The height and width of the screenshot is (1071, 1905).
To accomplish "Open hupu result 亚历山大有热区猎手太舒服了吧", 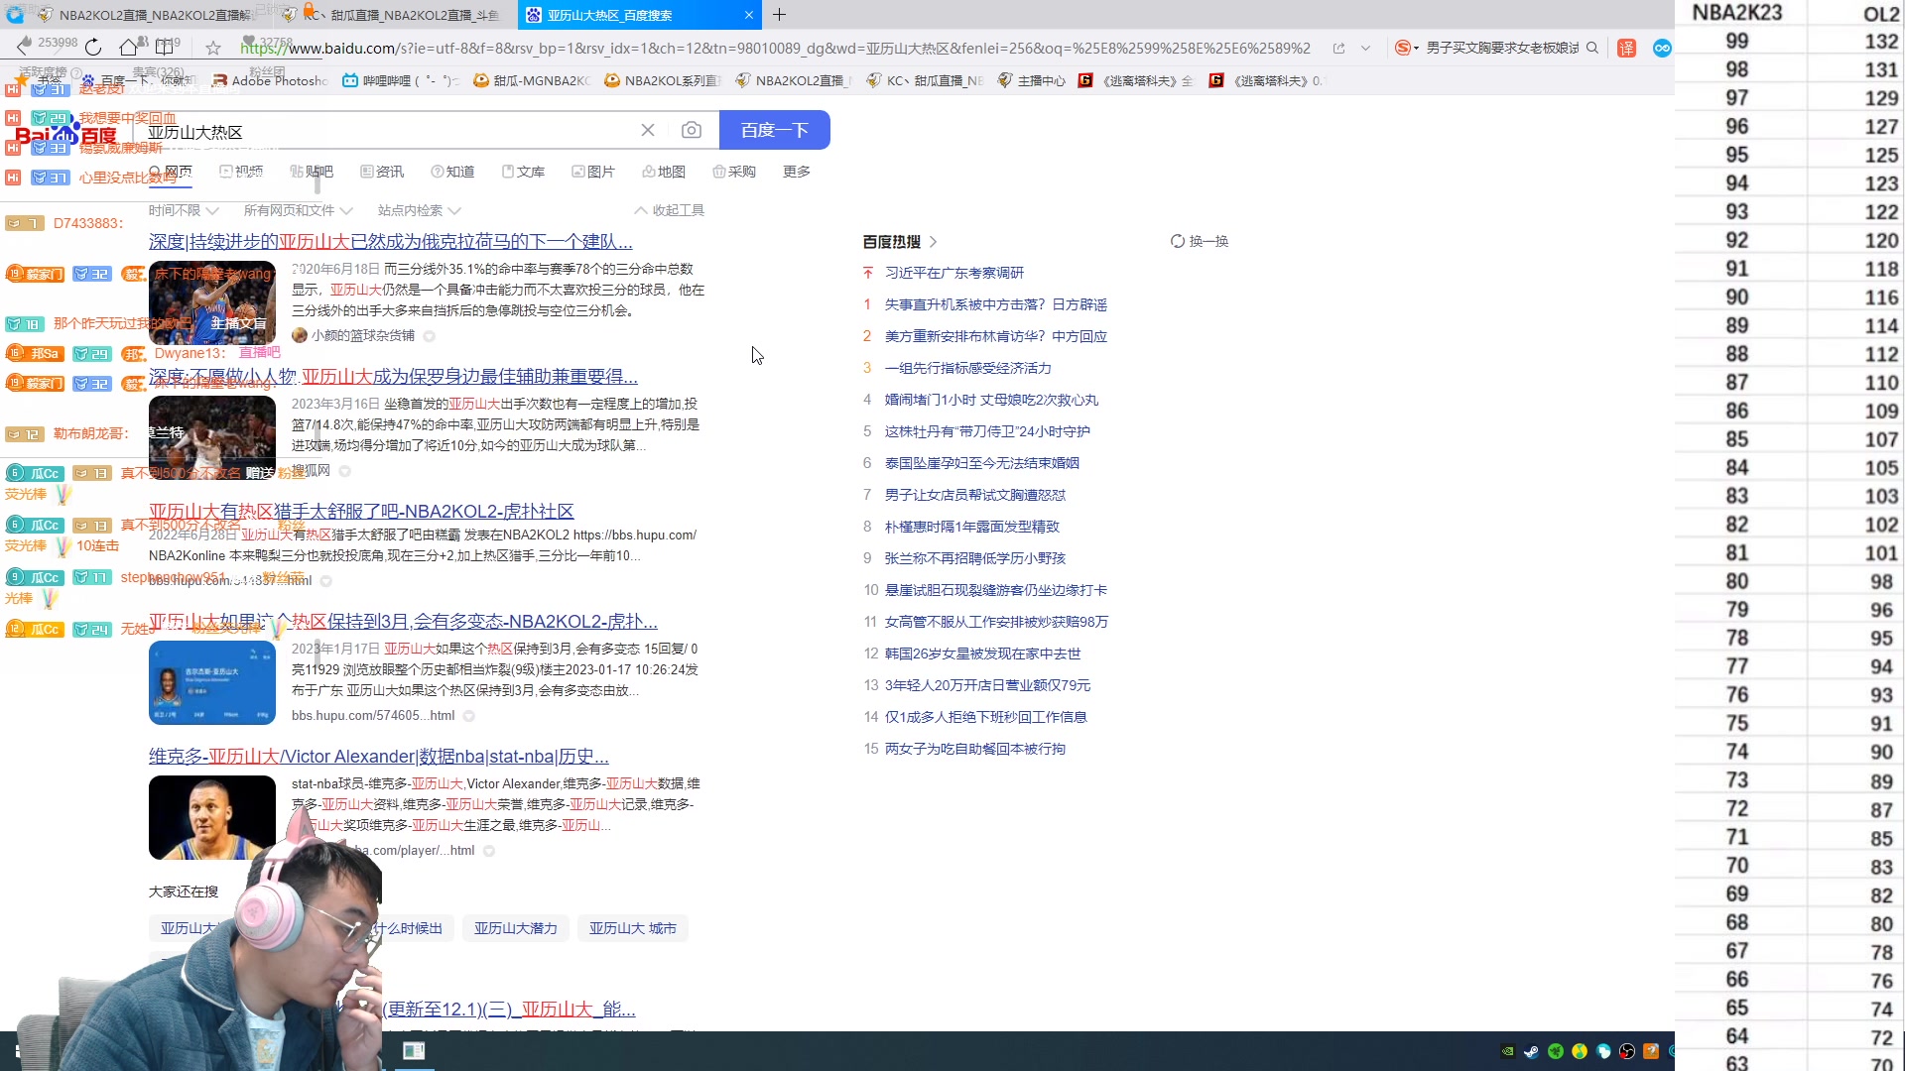I will [361, 511].
